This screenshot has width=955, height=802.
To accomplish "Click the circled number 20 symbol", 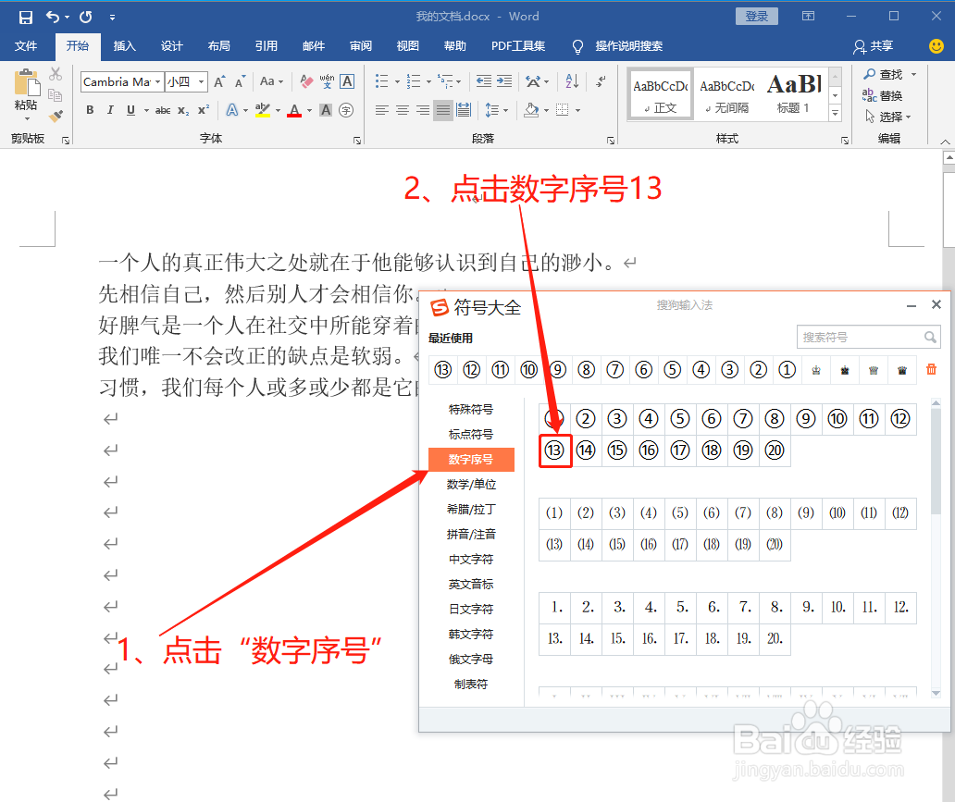I will click(x=775, y=450).
